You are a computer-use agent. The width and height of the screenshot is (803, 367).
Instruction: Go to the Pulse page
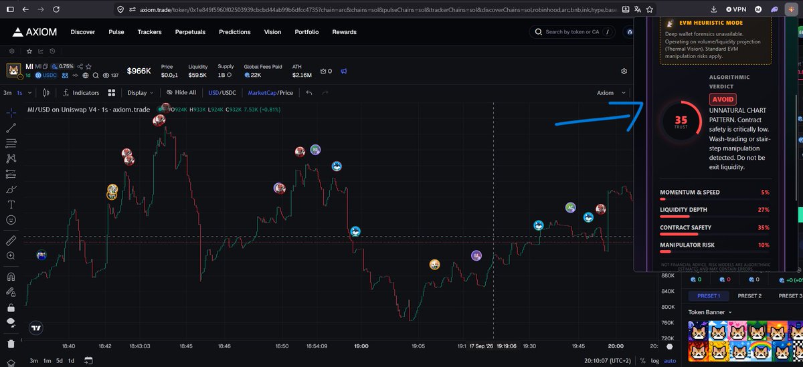[x=116, y=31]
